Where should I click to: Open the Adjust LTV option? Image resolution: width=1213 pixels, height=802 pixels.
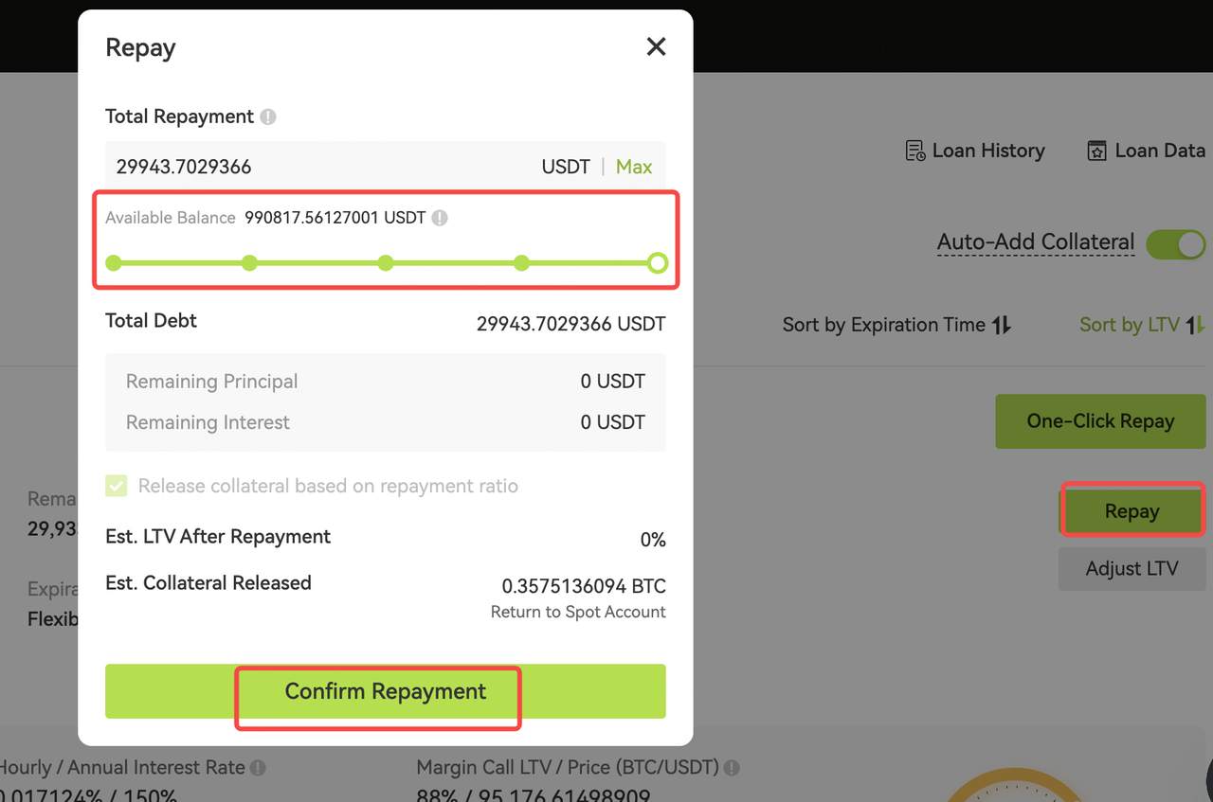pyautogui.click(x=1132, y=569)
